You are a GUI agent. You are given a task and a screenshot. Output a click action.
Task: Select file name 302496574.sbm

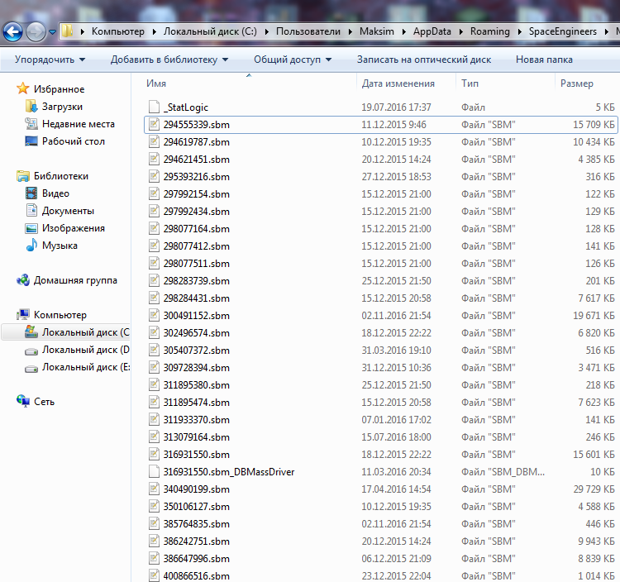pyautogui.click(x=197, y=333)
